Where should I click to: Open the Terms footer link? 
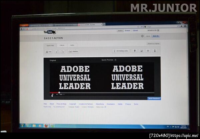pos(136,104)
